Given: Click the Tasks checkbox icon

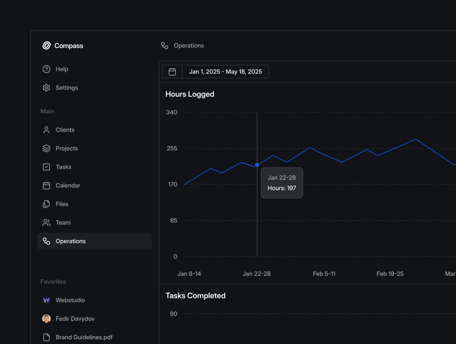Looking at the screenshot, I should pos(46,167).
